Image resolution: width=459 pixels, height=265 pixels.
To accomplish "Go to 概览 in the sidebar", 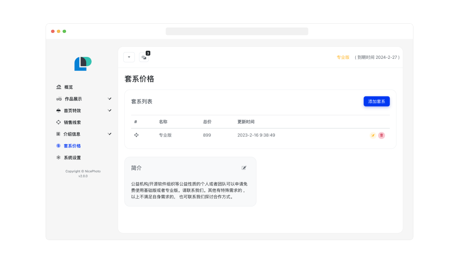I will point(69,87).
